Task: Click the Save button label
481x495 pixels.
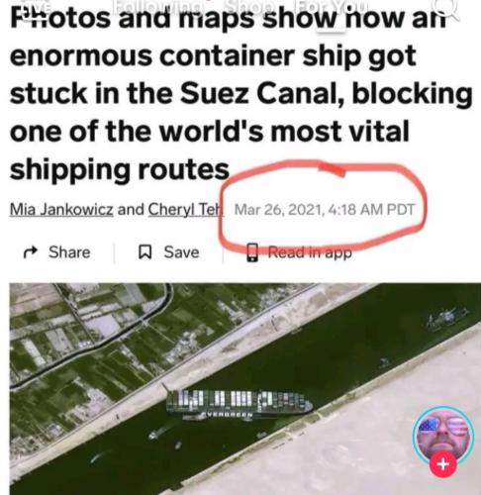Action: [x=181, y=252]
